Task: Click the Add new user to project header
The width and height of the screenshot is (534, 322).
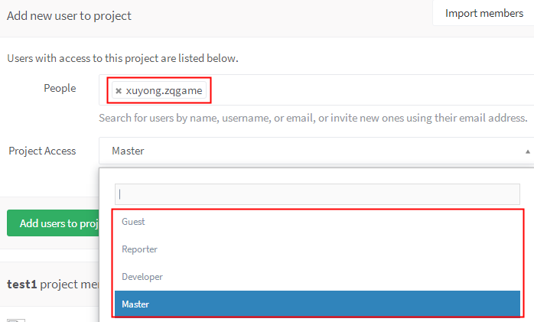Action: pos(69,15)
